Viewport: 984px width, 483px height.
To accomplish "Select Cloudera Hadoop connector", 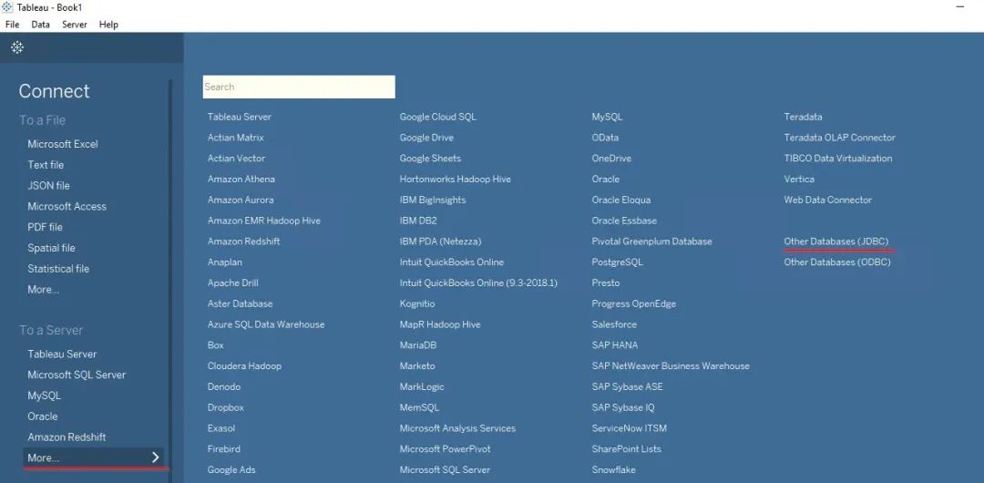I will click(x=244, y=365).
